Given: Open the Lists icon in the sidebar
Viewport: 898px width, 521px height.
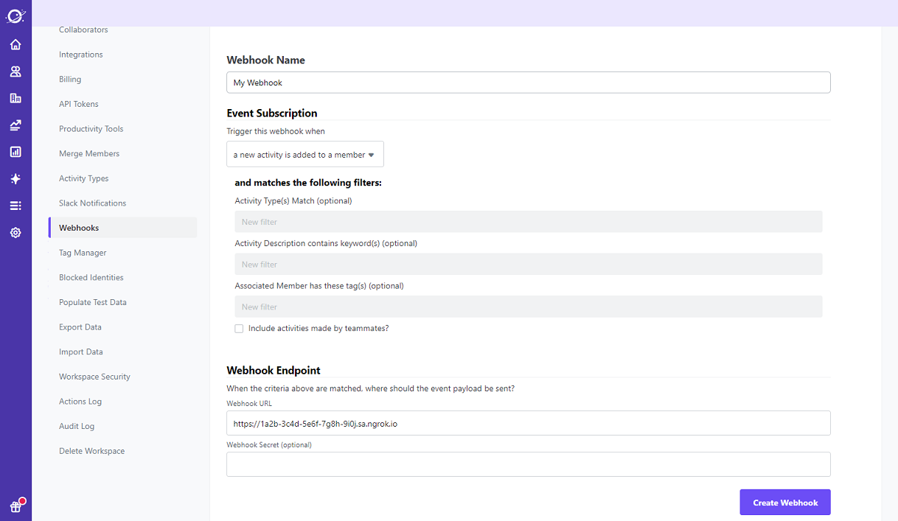Looking at the screenshot, I should pyautogui.click(x=15, y=205).
